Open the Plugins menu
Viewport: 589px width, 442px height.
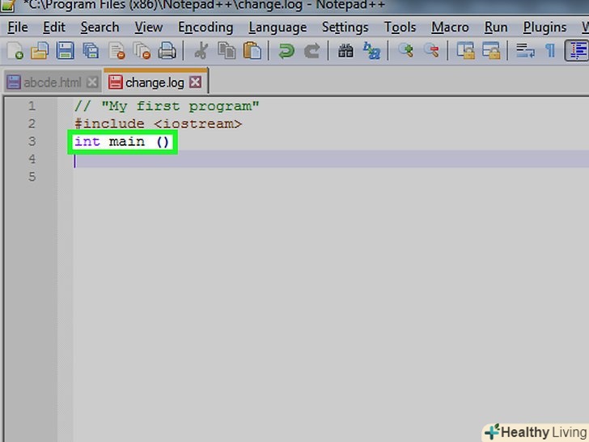pos(545,28)
